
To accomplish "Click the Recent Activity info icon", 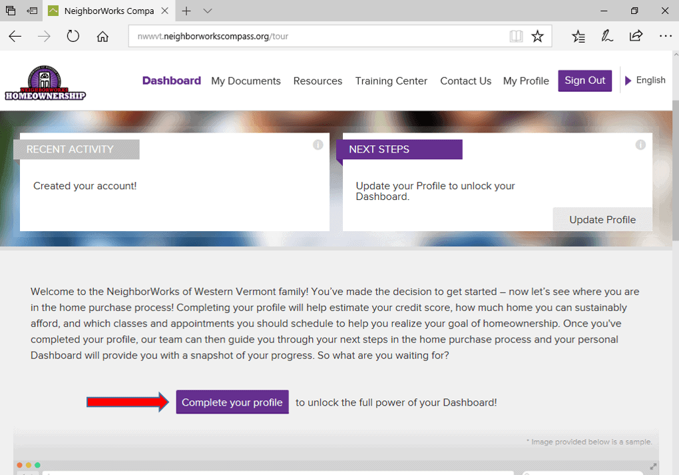I will tap(318, 145).
